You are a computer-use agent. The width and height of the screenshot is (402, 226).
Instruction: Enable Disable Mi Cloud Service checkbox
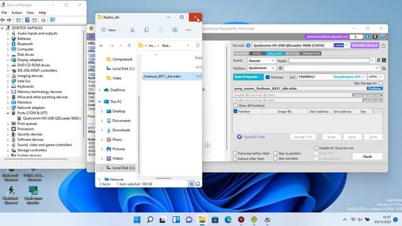pos(316,148)
